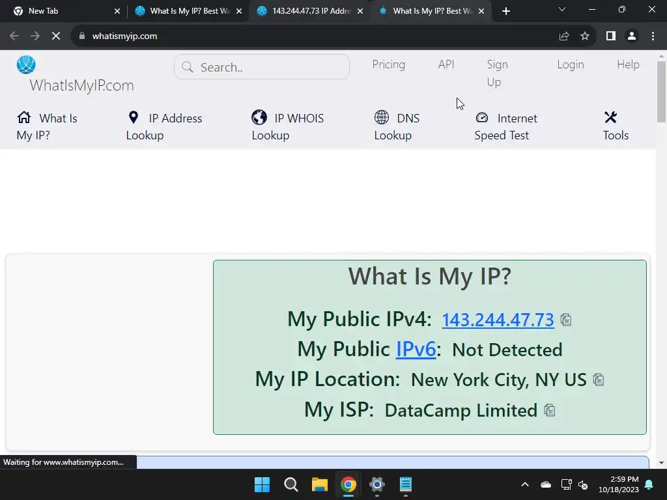Image resolution: width=667 pixels, height=500 pixels.
Task: Show hidden system tray icons
Action: 525,484
